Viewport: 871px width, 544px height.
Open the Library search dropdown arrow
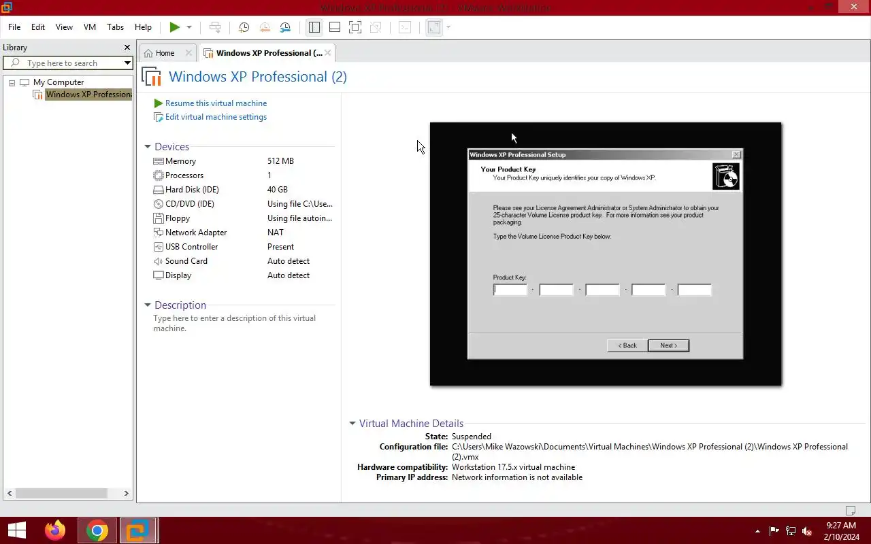click(127, 63)
